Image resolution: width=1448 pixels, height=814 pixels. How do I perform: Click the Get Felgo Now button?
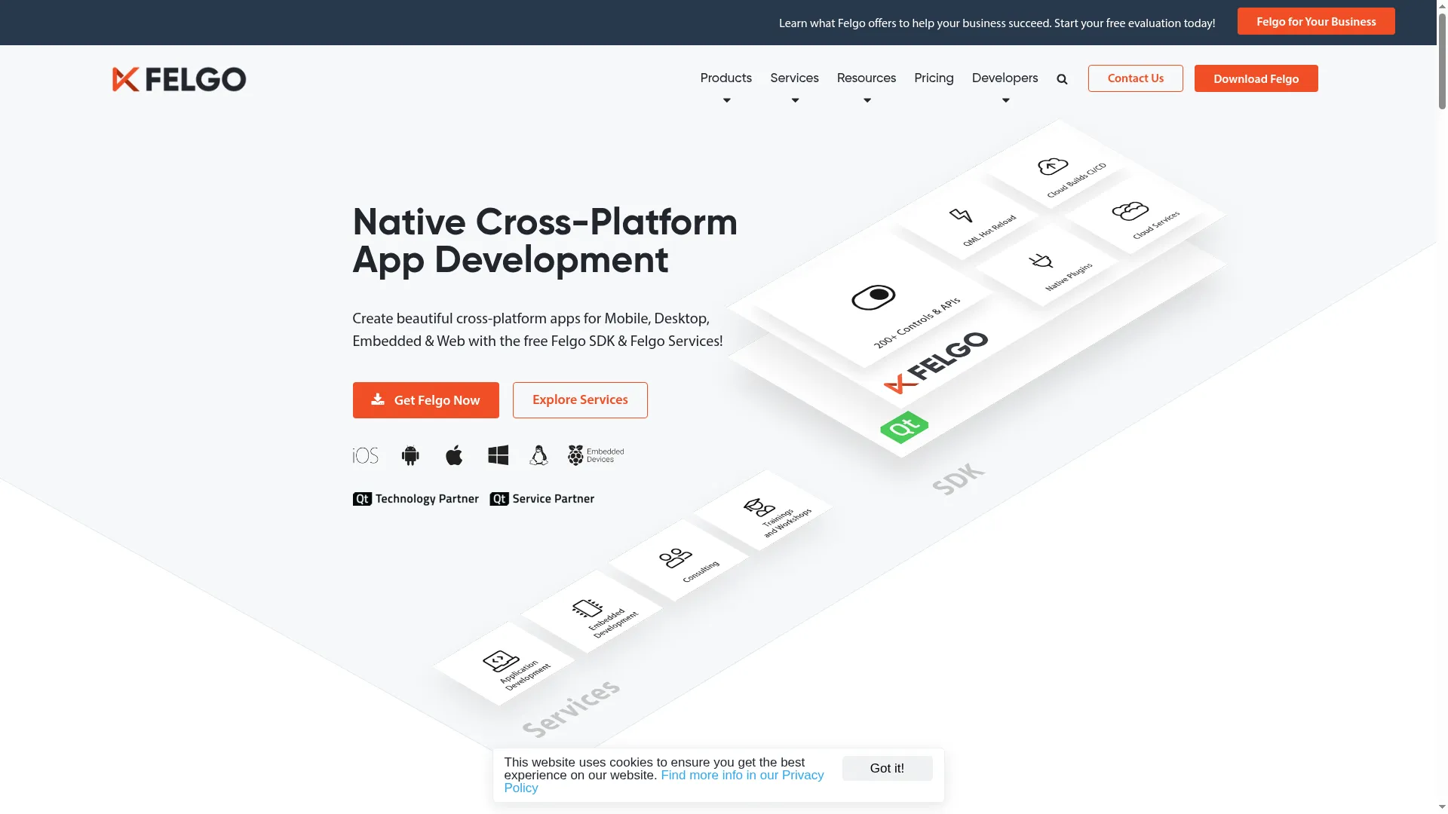click(x=425, y=400)
